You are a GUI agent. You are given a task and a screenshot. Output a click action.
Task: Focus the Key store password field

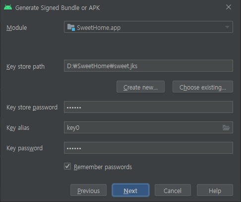tap(148, 107)
